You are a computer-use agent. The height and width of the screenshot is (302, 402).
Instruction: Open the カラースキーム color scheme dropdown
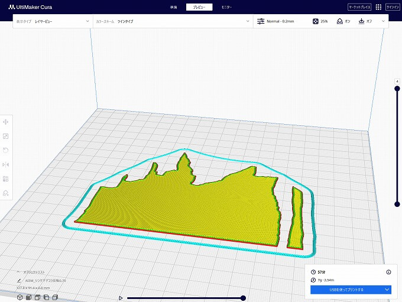[173, 21]
